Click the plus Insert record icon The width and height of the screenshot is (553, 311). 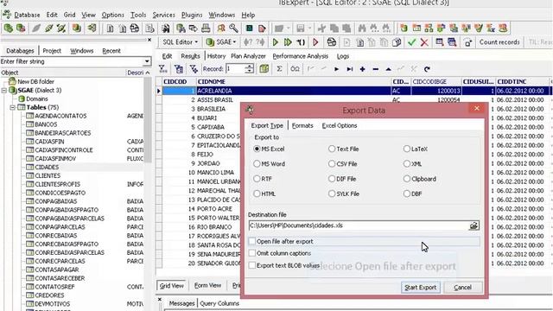[x=362, y=69]
